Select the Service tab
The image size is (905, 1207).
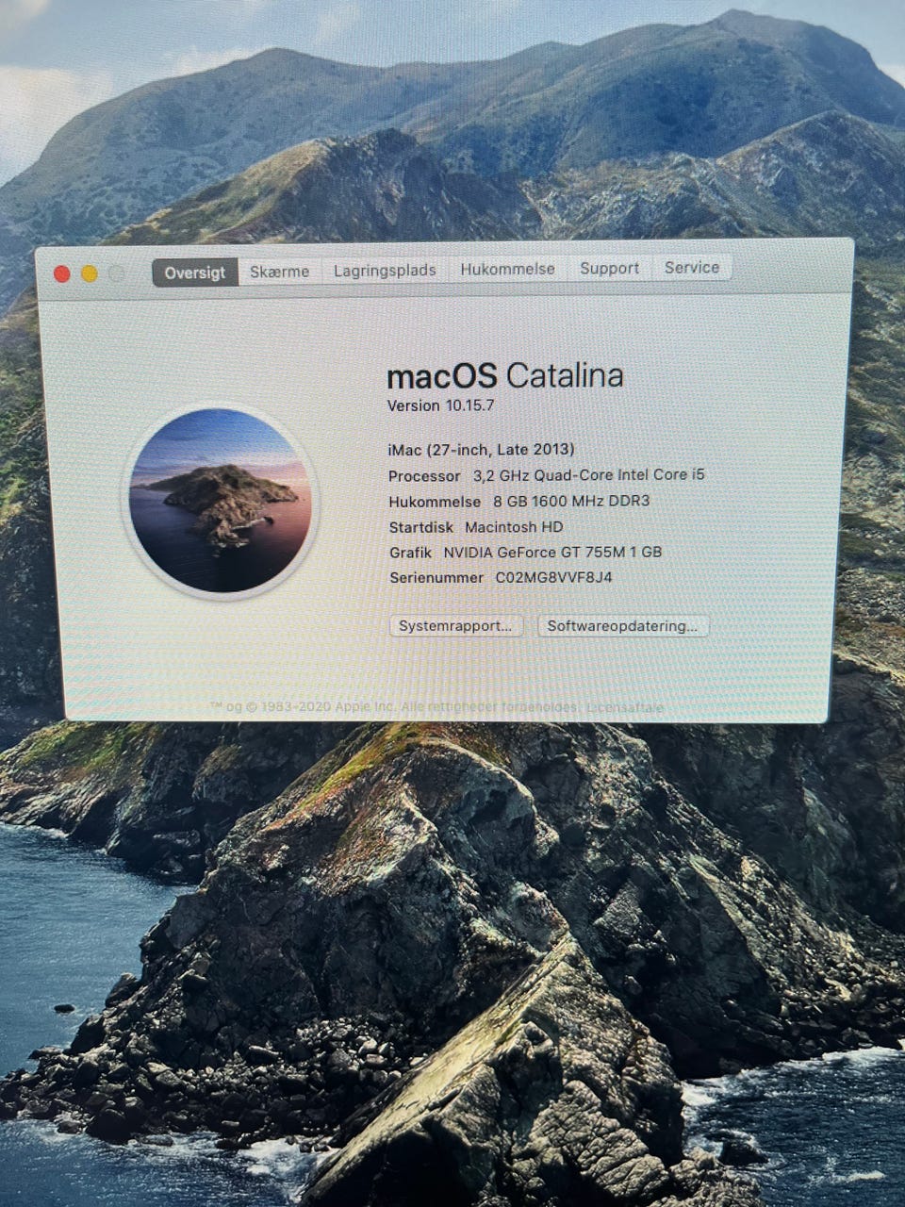coord(692,268)
